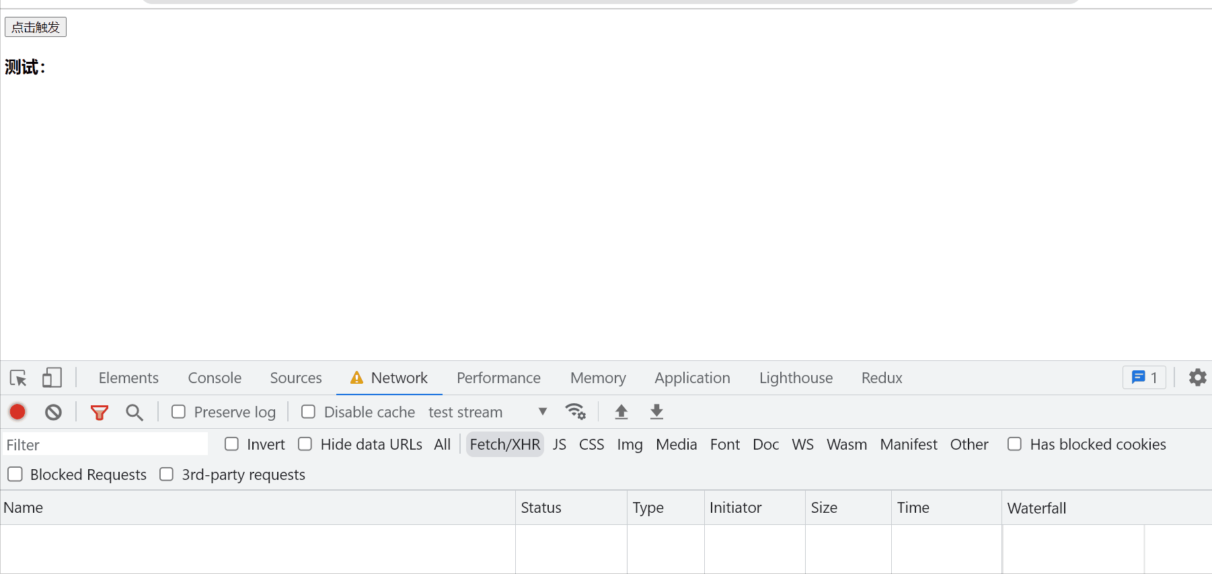Check 3rd-party requests option
The width and height of the screenshot is (1212, 574).
coord(166,474)
